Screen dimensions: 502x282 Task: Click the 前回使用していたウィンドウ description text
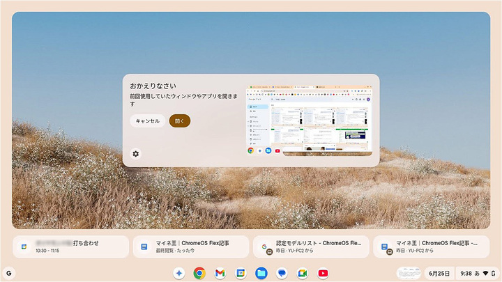click(184, 100)
